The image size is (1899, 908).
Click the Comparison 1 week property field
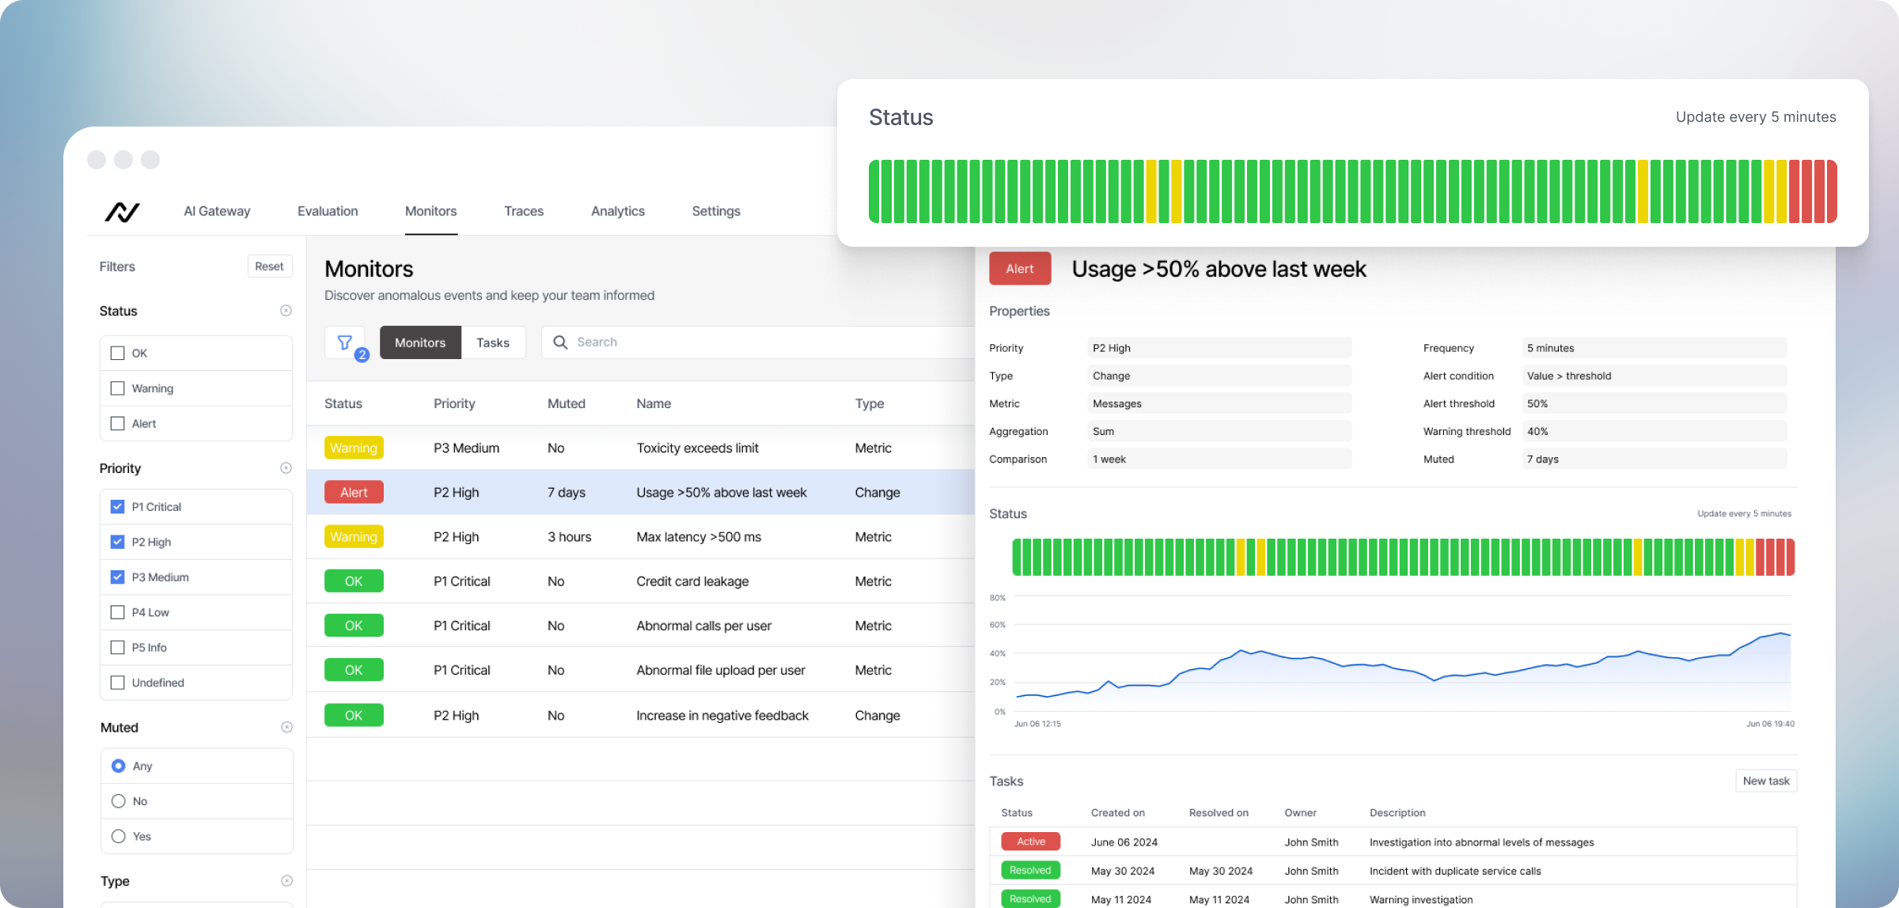pyautogui.click(x=1219, y=459)
